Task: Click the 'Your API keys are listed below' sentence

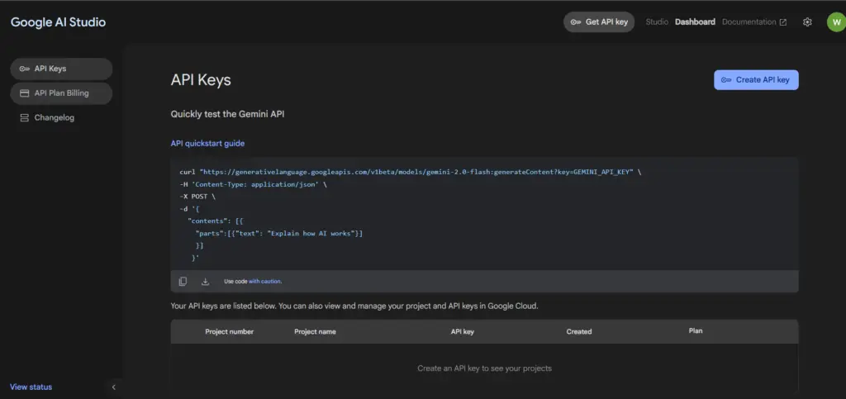Action: tap(354, 306)
